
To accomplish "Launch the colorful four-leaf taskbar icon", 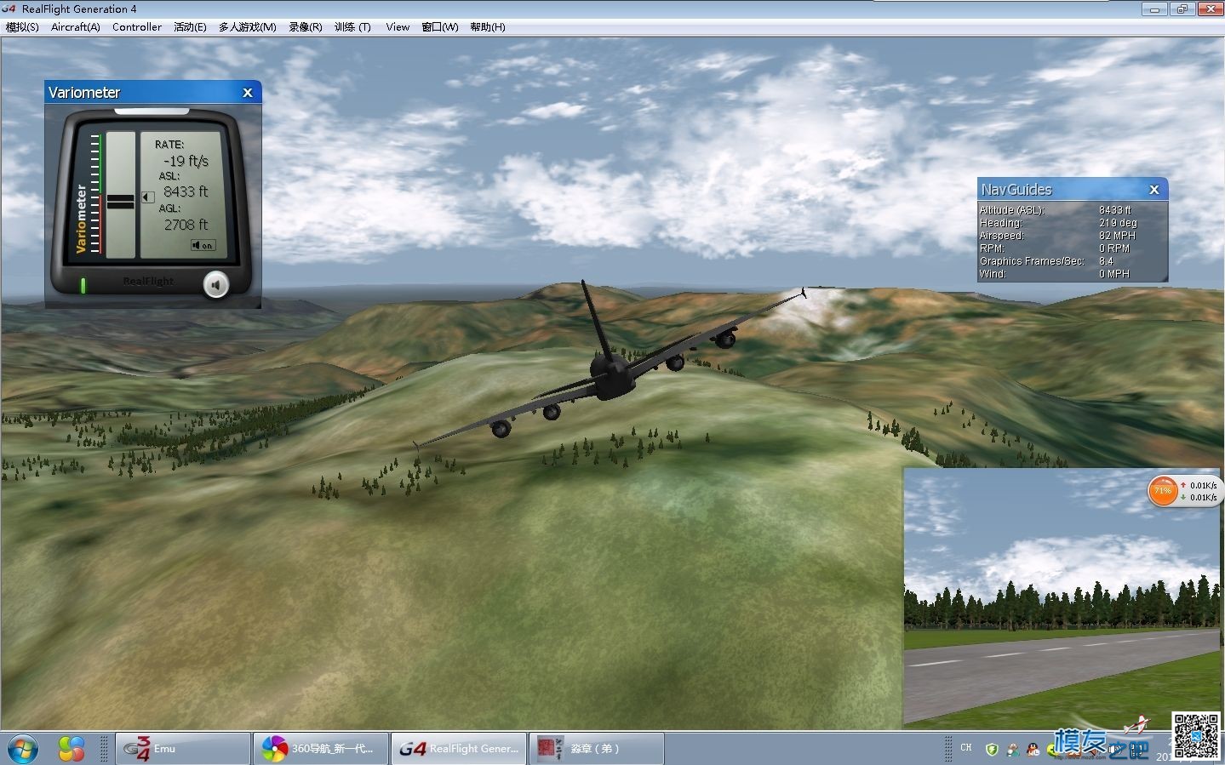I will click(72, 749).
